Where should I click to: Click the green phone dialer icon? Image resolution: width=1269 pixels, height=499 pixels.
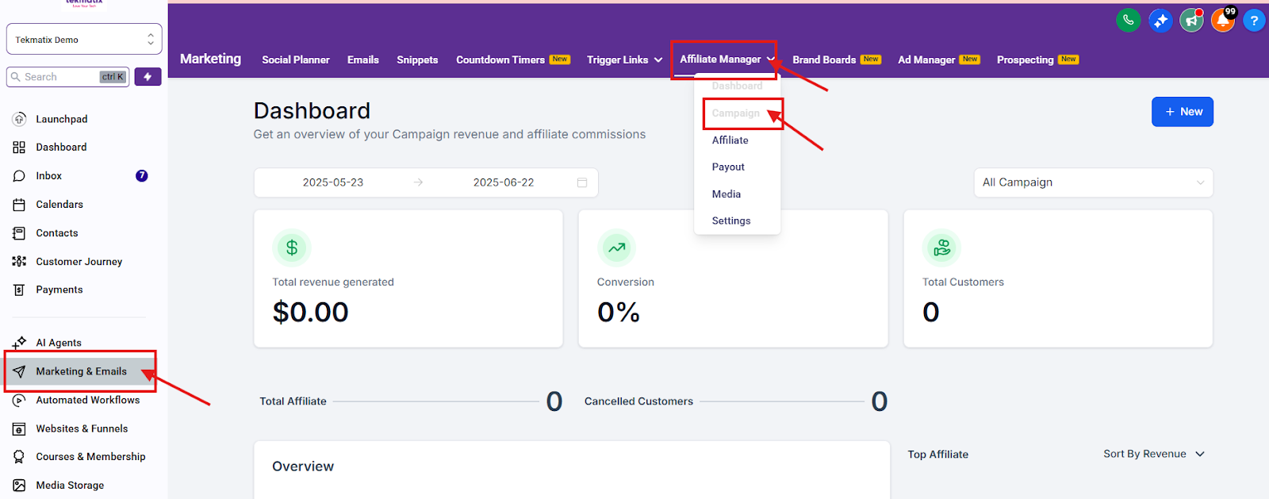point(1128,20)
